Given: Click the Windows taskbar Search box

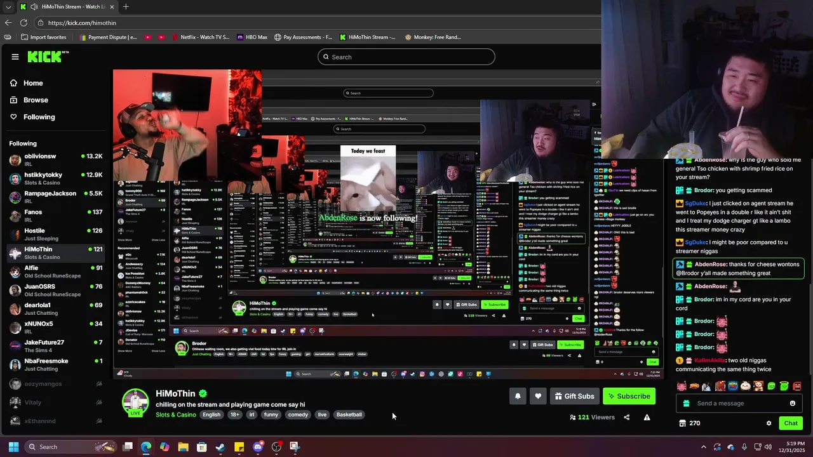Looking at the screenshot, I should pyautogui.click(x=70, y=447).
